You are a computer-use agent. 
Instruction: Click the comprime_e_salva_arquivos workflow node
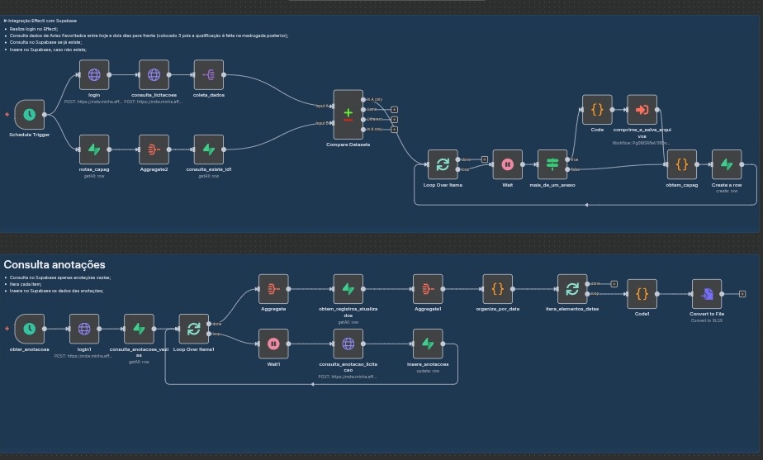642,109
